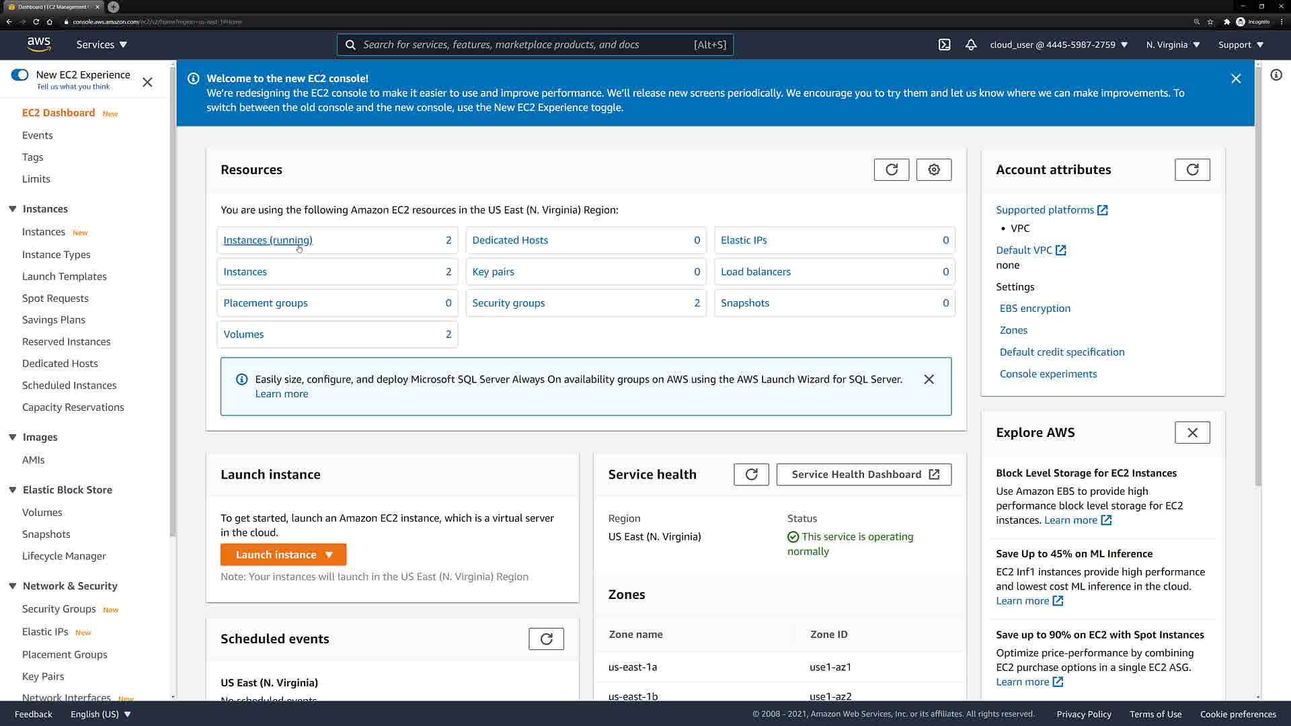Viewport: 1291px width, 726px height.
Task: Open info panel icon at top right
Action: tap(1276, 75)
